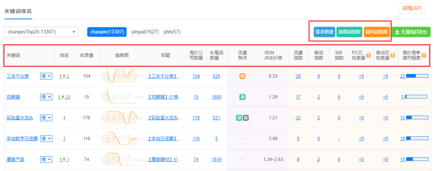Click trend chart thumbnail for 实验室水龙头

(122, 118)
